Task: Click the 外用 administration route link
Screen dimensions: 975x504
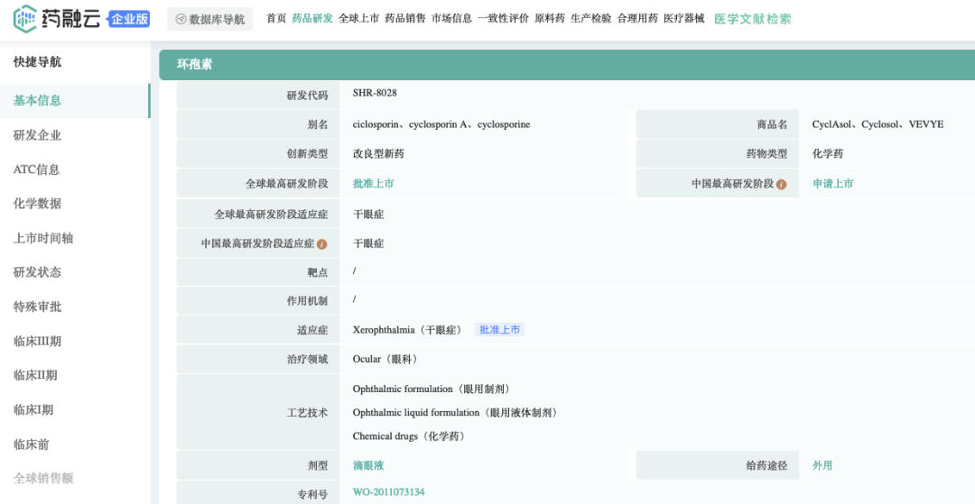Action: point(822,465)
